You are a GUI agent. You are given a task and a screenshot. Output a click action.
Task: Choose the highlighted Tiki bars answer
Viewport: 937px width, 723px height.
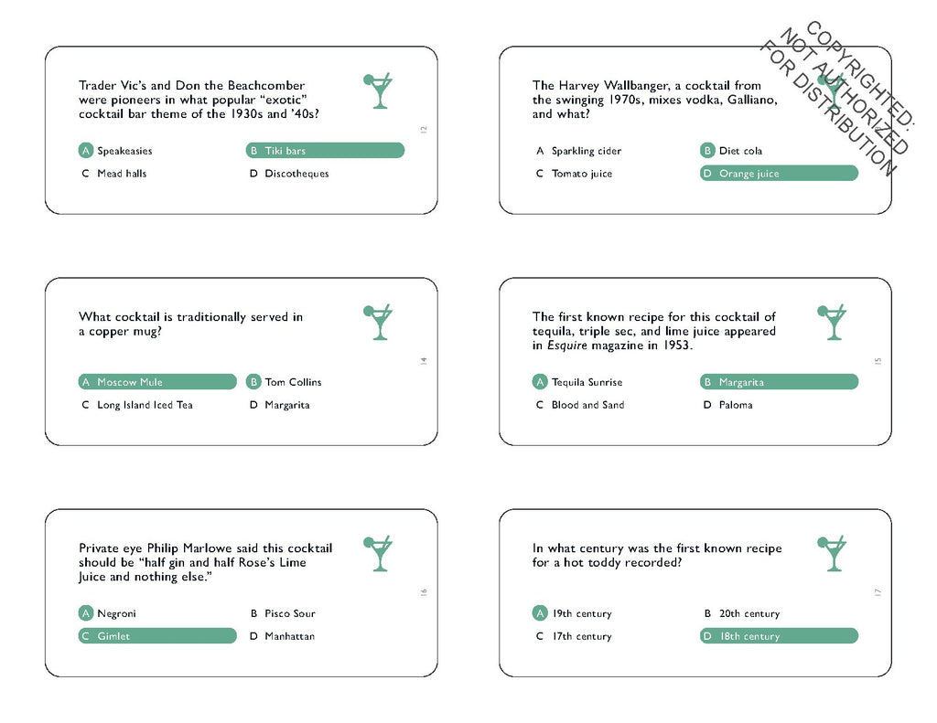click(x=325, y=151)
